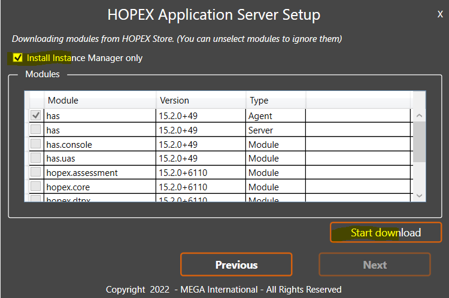Close the setup window with X
The image size is (449, 298).
coord(440,14)
